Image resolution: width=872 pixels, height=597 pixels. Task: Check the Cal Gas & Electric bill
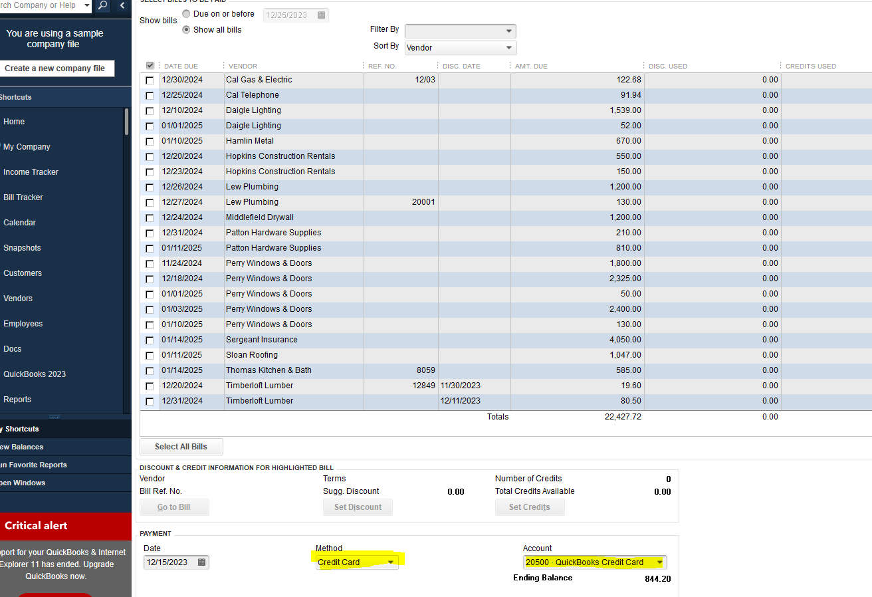click(150, 80)
